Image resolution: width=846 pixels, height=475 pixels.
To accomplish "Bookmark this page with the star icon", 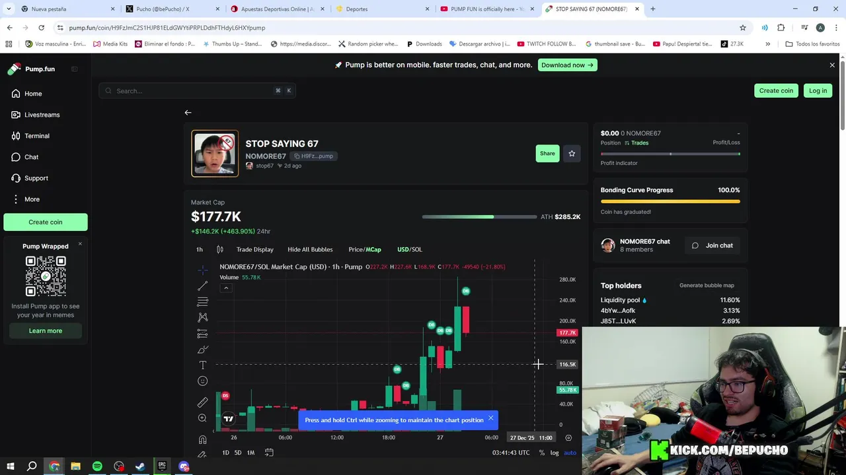I will click(x=743, y=28).
